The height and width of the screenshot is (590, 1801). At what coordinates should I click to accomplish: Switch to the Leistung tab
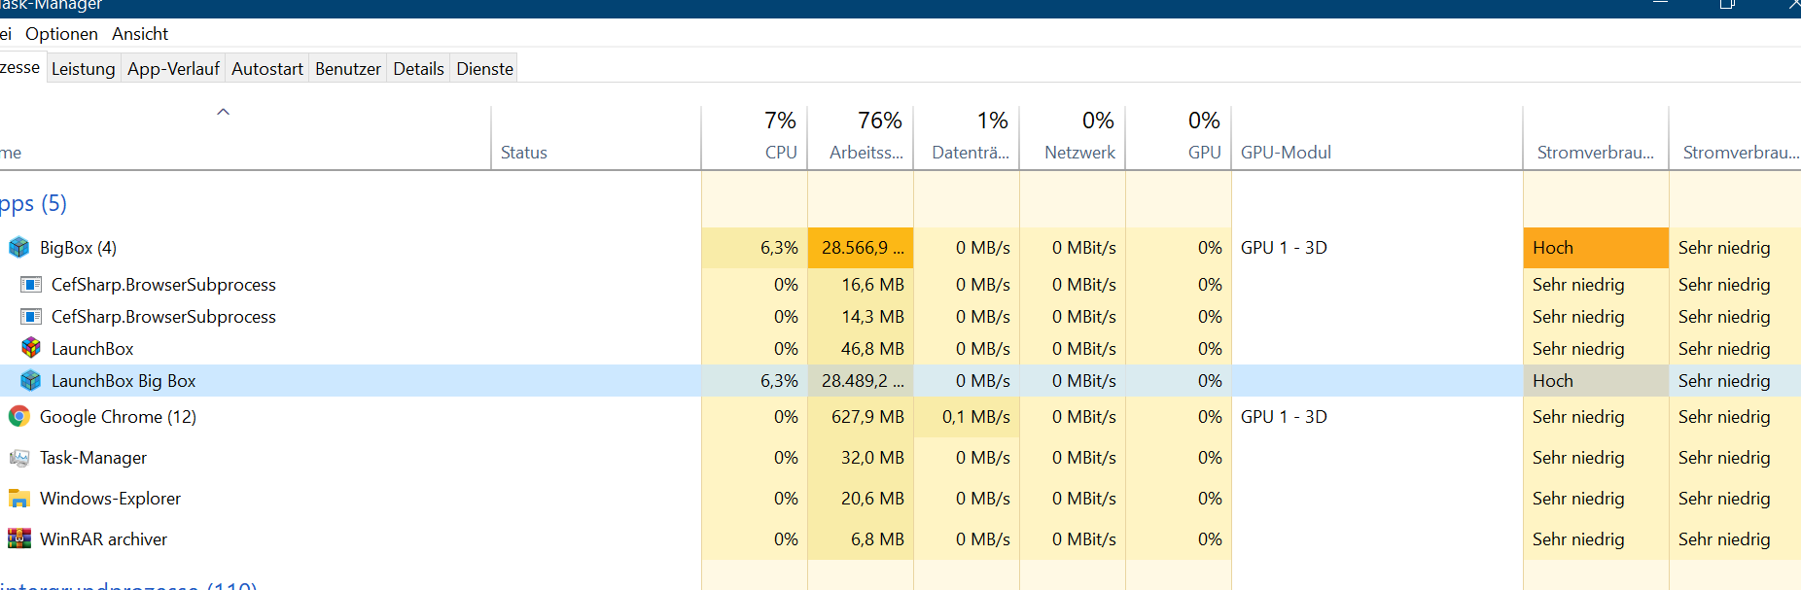[x=83, y=69]
